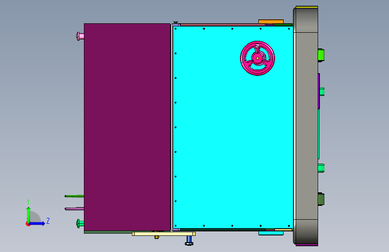Select the thin green rod on the left

coord(74,196)
